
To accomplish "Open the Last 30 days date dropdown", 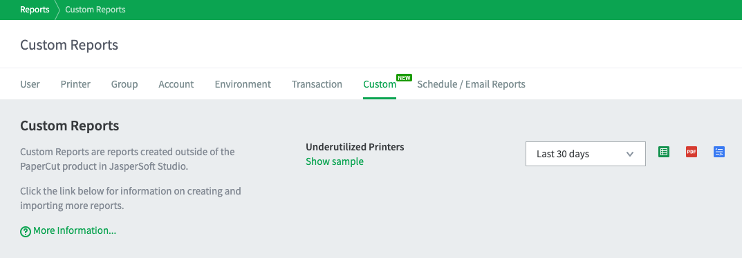I will tap(585, 154).
